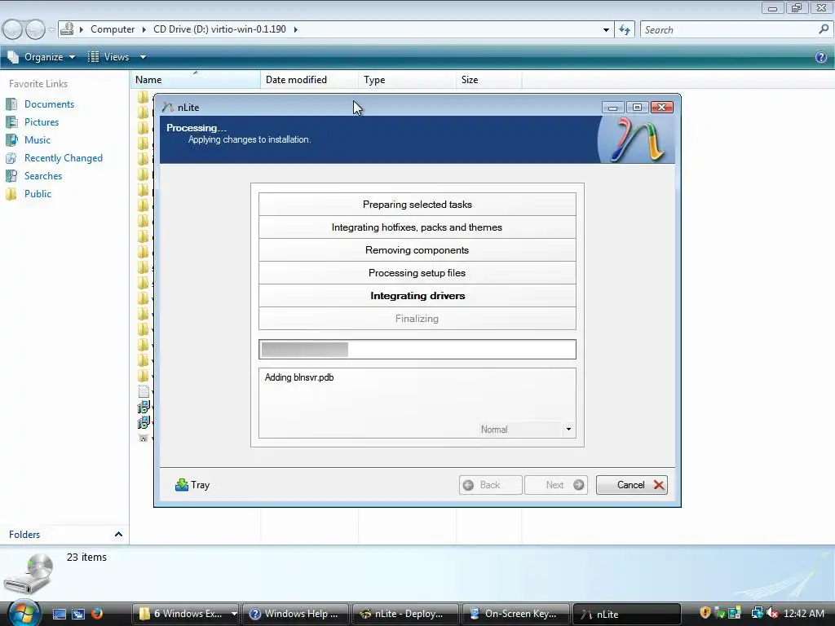Expand the Views dropdown arrow
835x626 pixels.
(x=143, y=57)
